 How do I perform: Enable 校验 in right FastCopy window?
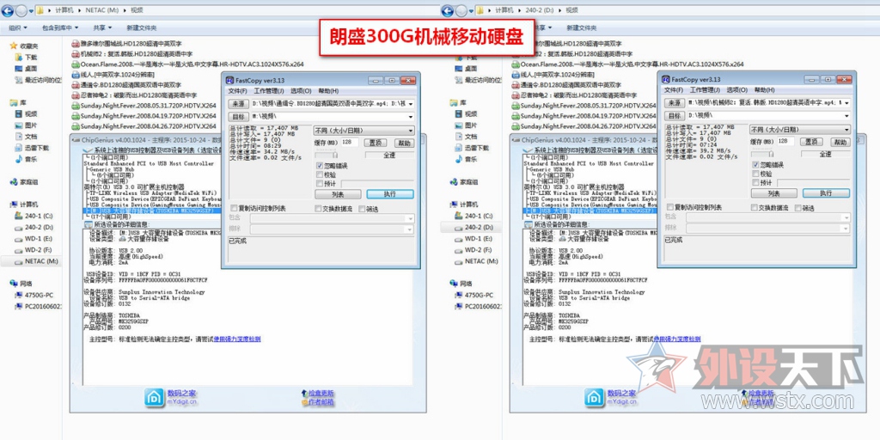coord(763,174)
